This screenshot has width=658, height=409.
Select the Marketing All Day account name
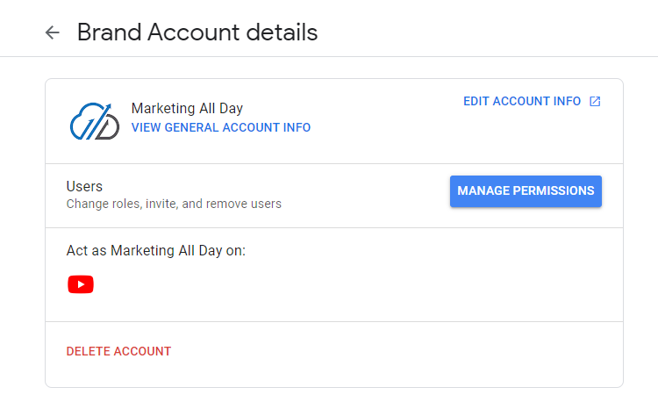click(x=187, y=108)
